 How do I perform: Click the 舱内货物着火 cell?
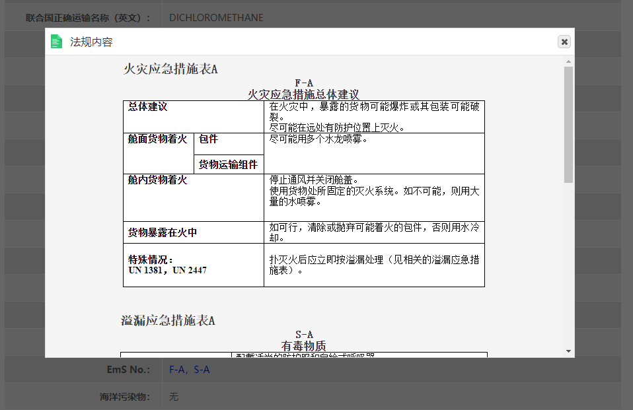tap(194, 197)
